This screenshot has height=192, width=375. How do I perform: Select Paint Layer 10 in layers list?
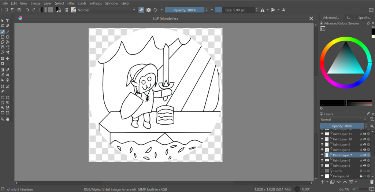[342, 139]
